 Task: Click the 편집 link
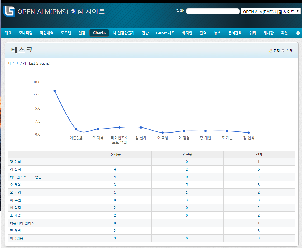(276, 51)
